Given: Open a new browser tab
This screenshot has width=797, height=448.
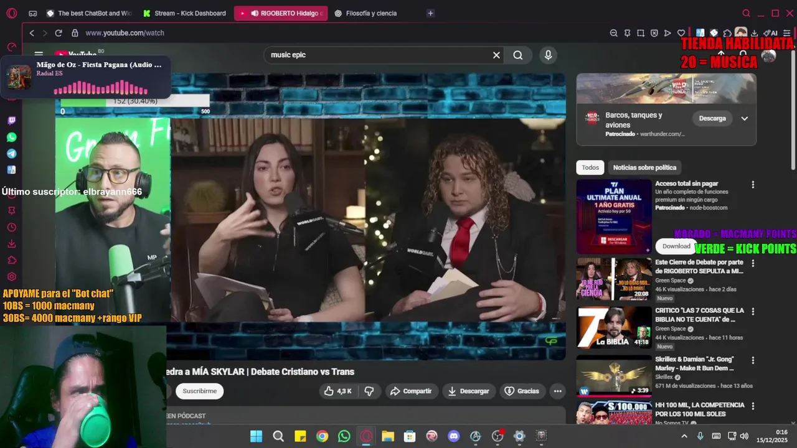Looking at the screenshot, I should [x=430, y=13].
